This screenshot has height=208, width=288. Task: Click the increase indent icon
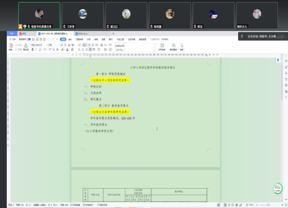[x=93, y=45]
